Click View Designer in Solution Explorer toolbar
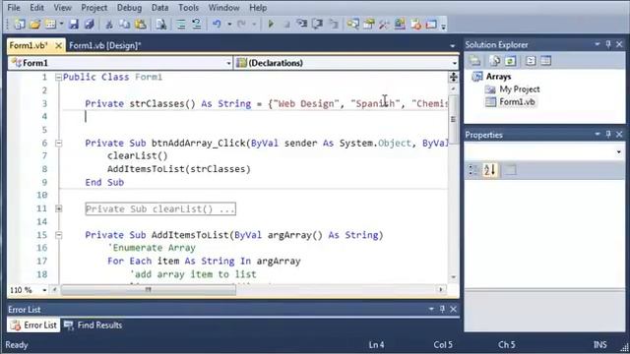630x354 pixels. 545,61
